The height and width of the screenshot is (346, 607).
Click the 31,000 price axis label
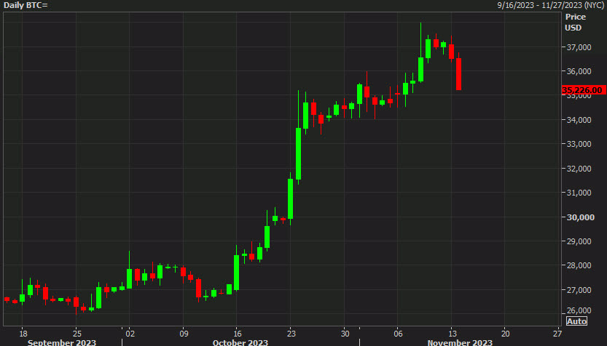579,193
